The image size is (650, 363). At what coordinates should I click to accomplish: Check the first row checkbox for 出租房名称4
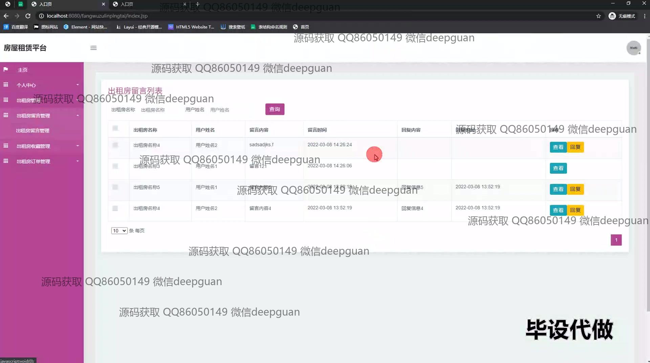115,145
